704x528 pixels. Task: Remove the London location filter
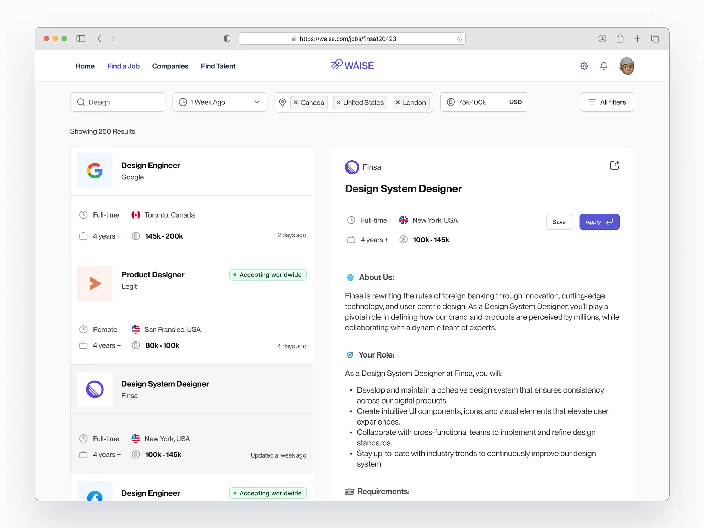point(398,102)
